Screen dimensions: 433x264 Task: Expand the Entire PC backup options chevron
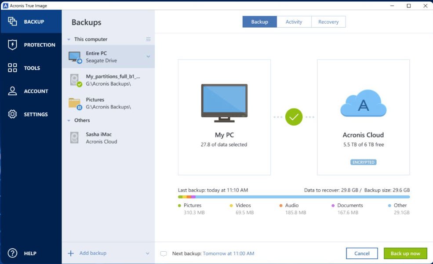[x=148, y=57]
